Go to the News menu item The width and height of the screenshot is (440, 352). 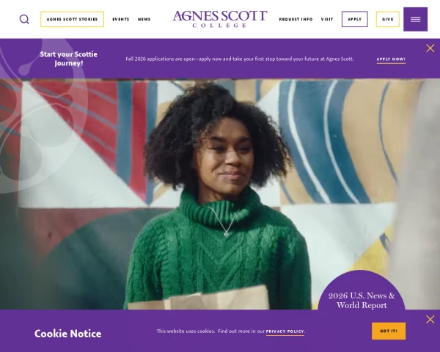tap(144, 19)
